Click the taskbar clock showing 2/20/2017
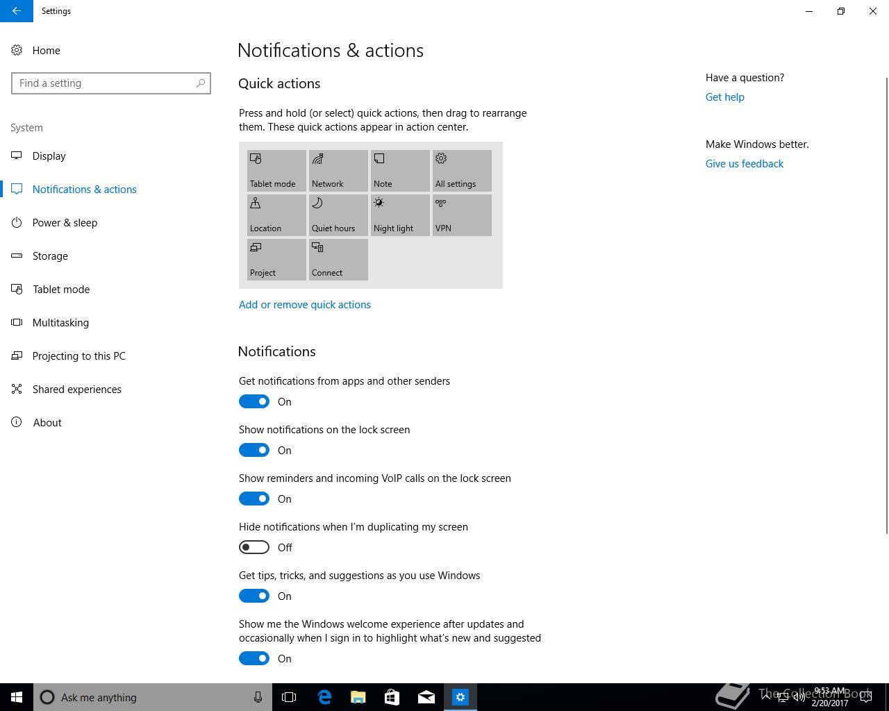889x711 pixels. pyautogui.click(x=830, y=697)
